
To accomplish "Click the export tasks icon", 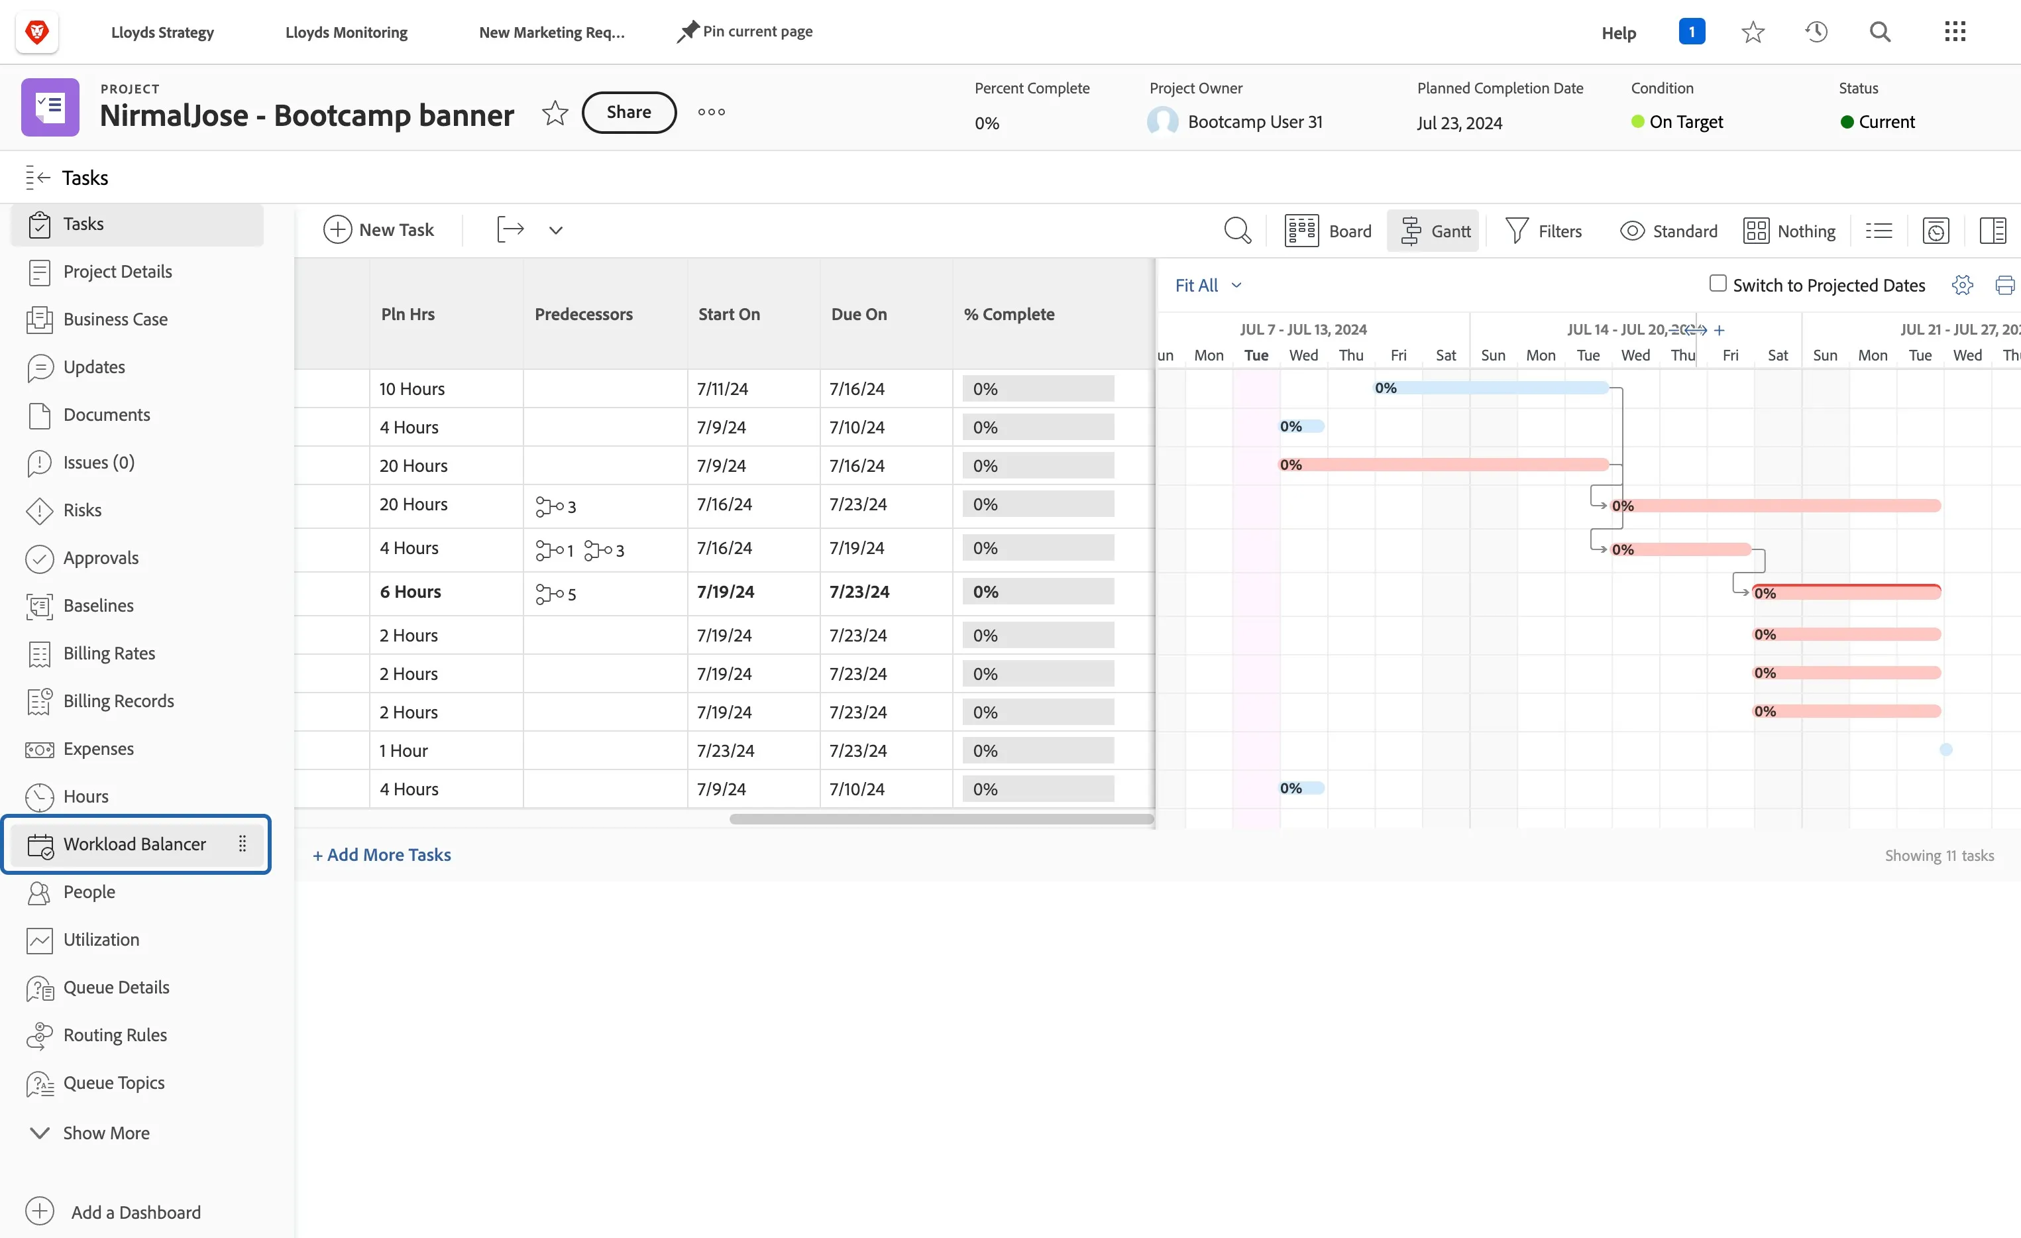I will pos(510,230).
